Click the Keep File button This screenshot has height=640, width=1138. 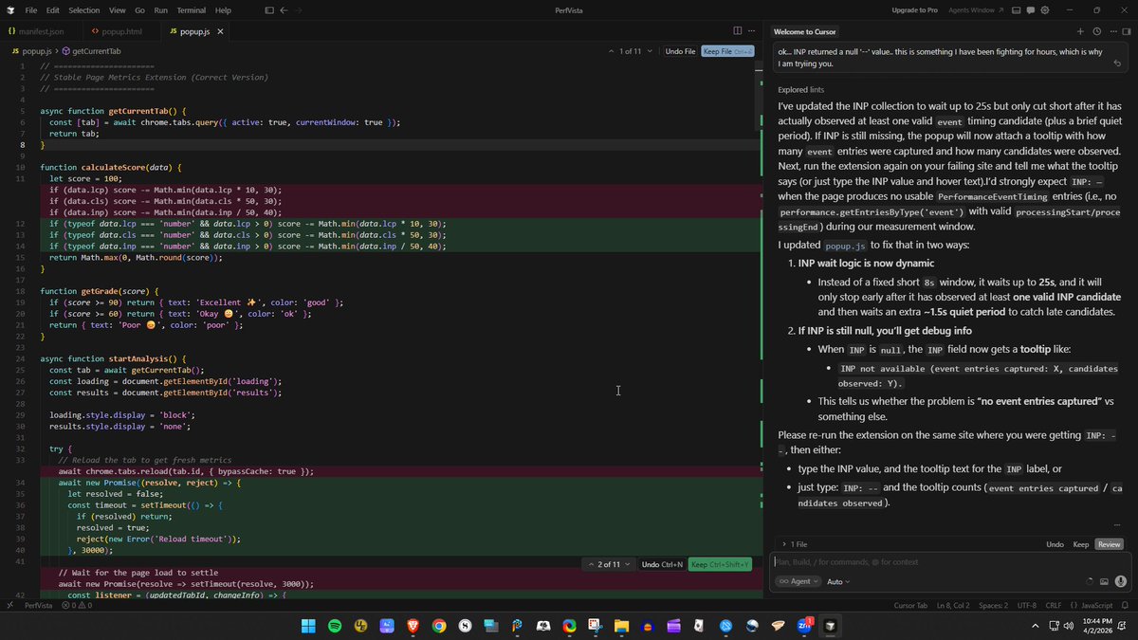click(728, 51)
